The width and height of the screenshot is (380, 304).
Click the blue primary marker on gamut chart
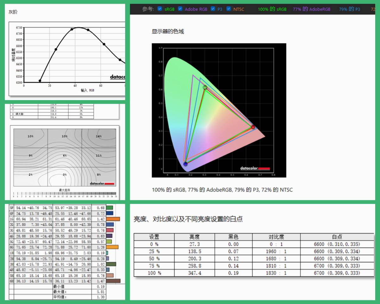coord(185,164)
